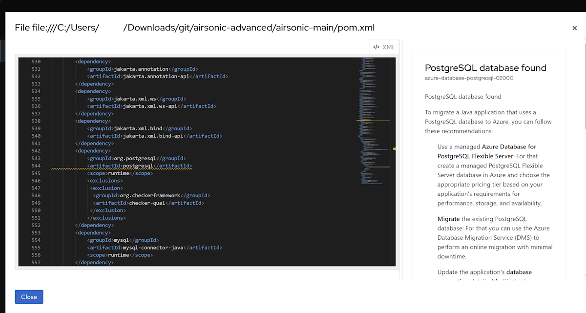
Task: Select the XML language tab
Action: (384, 47)
